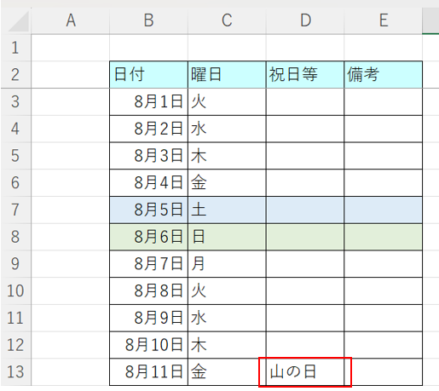Click the green 日 weekday cell
The image size is (439, 391).
pyautogui.click(x=227, y=237)
